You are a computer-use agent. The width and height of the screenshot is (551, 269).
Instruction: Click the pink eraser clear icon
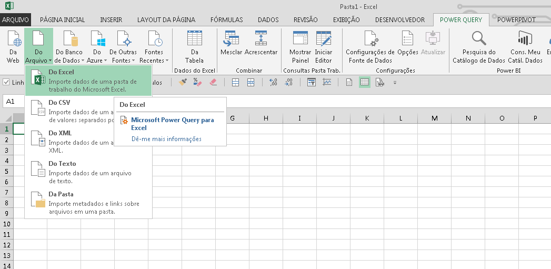click(x=213, y=82)
